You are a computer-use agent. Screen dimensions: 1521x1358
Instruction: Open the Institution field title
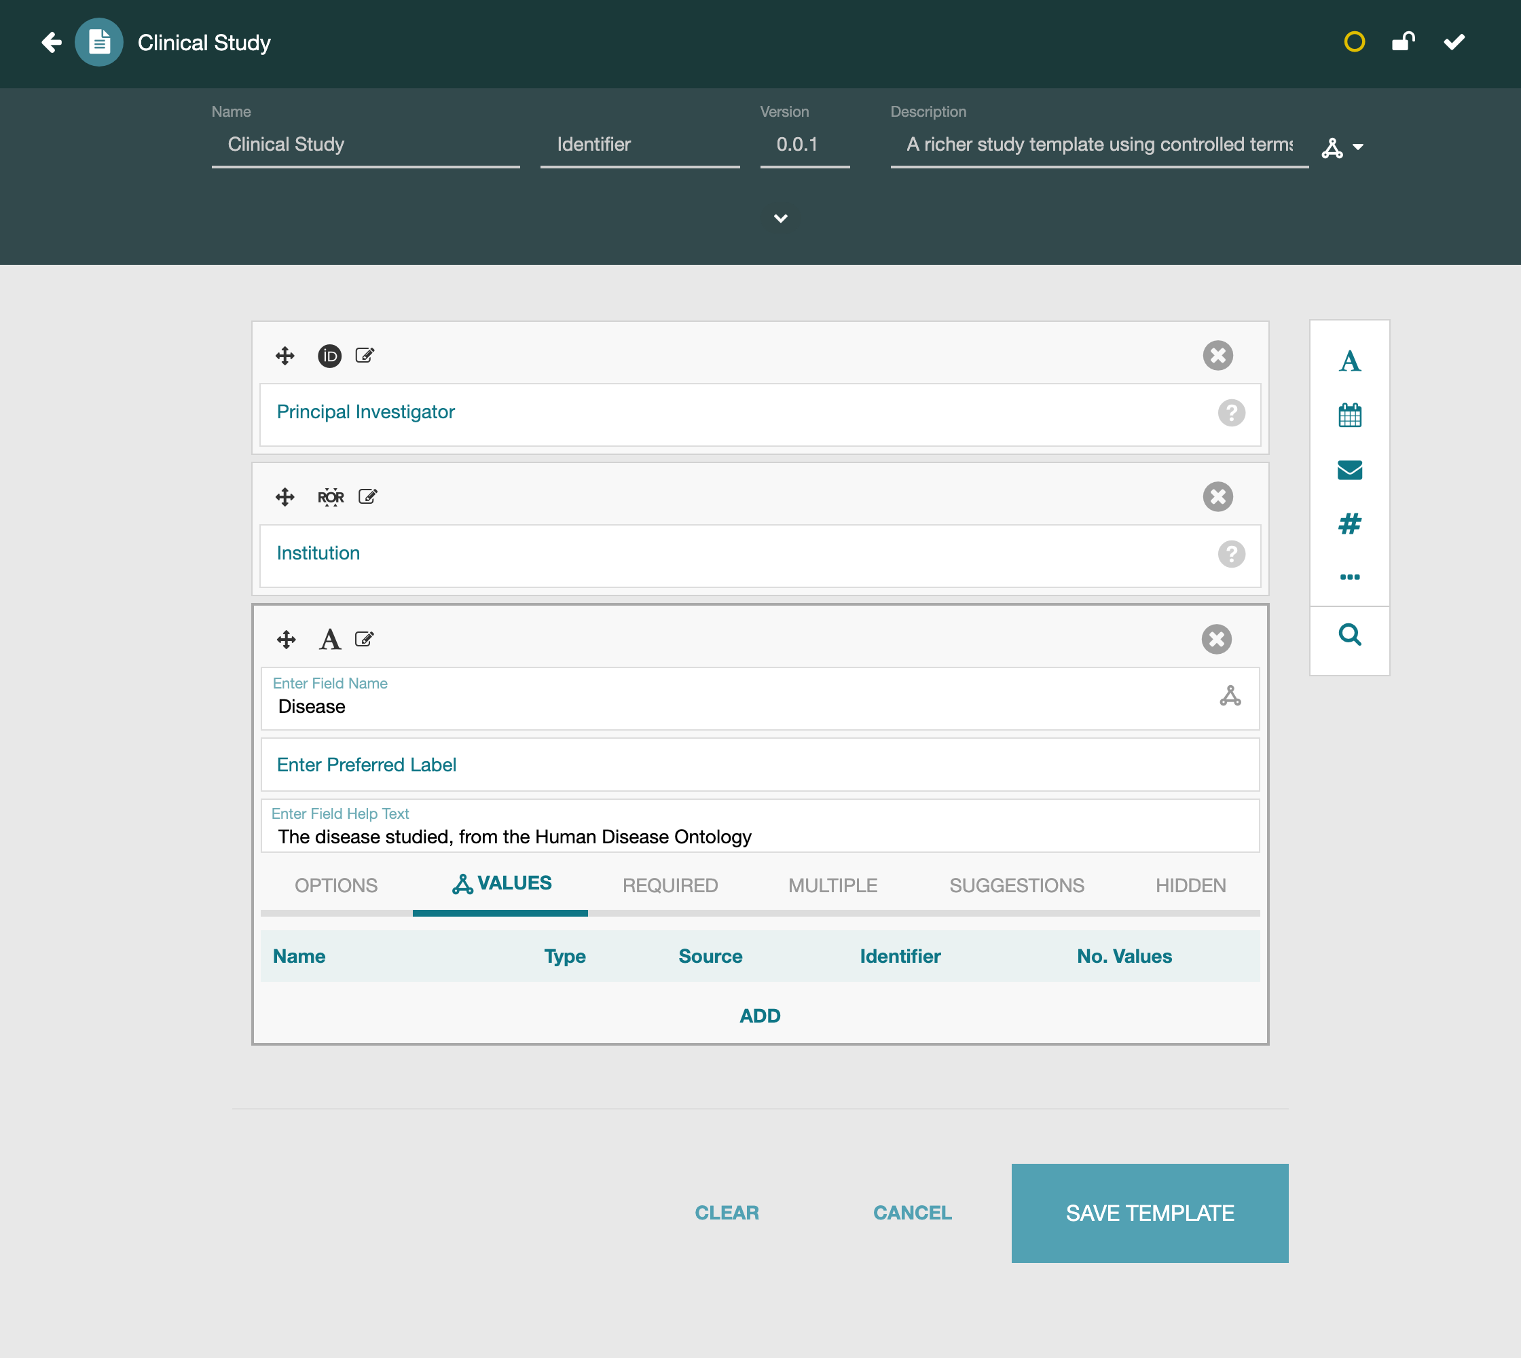[x=318, y=553]
